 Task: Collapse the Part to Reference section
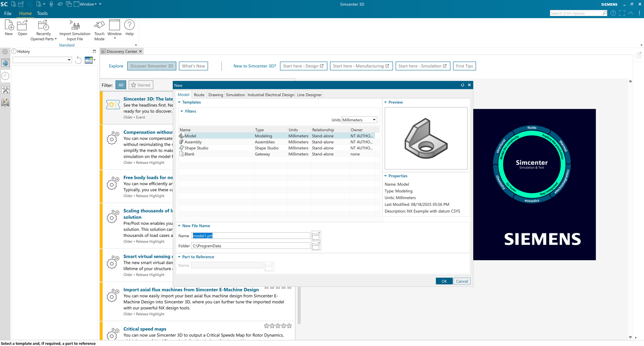[x=179, y=257]
